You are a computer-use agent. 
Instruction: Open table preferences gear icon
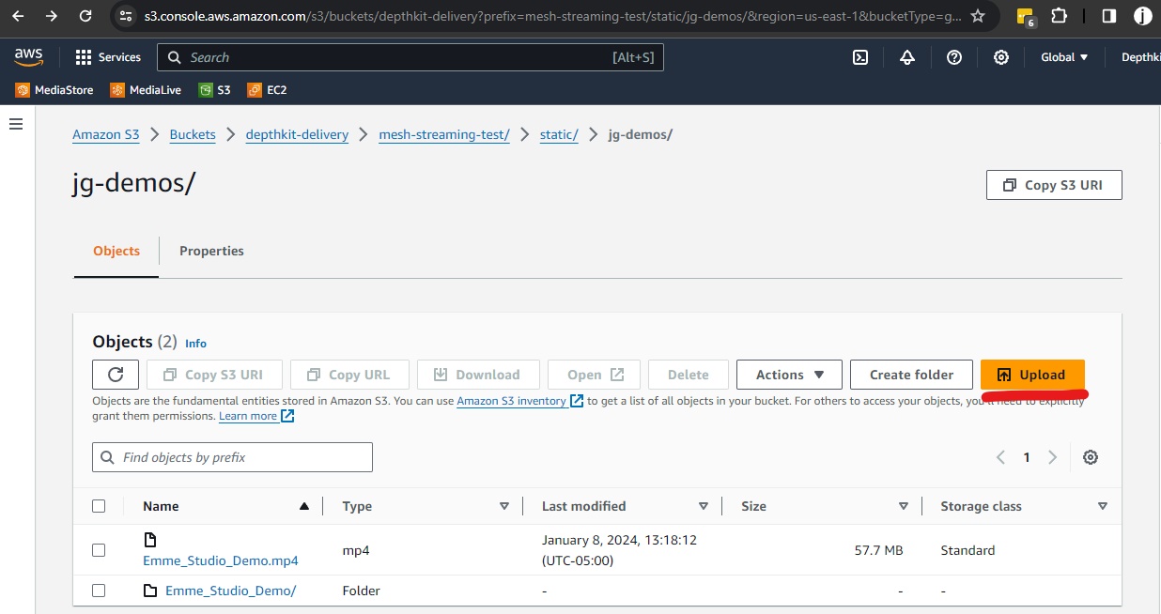[1091, 457]
